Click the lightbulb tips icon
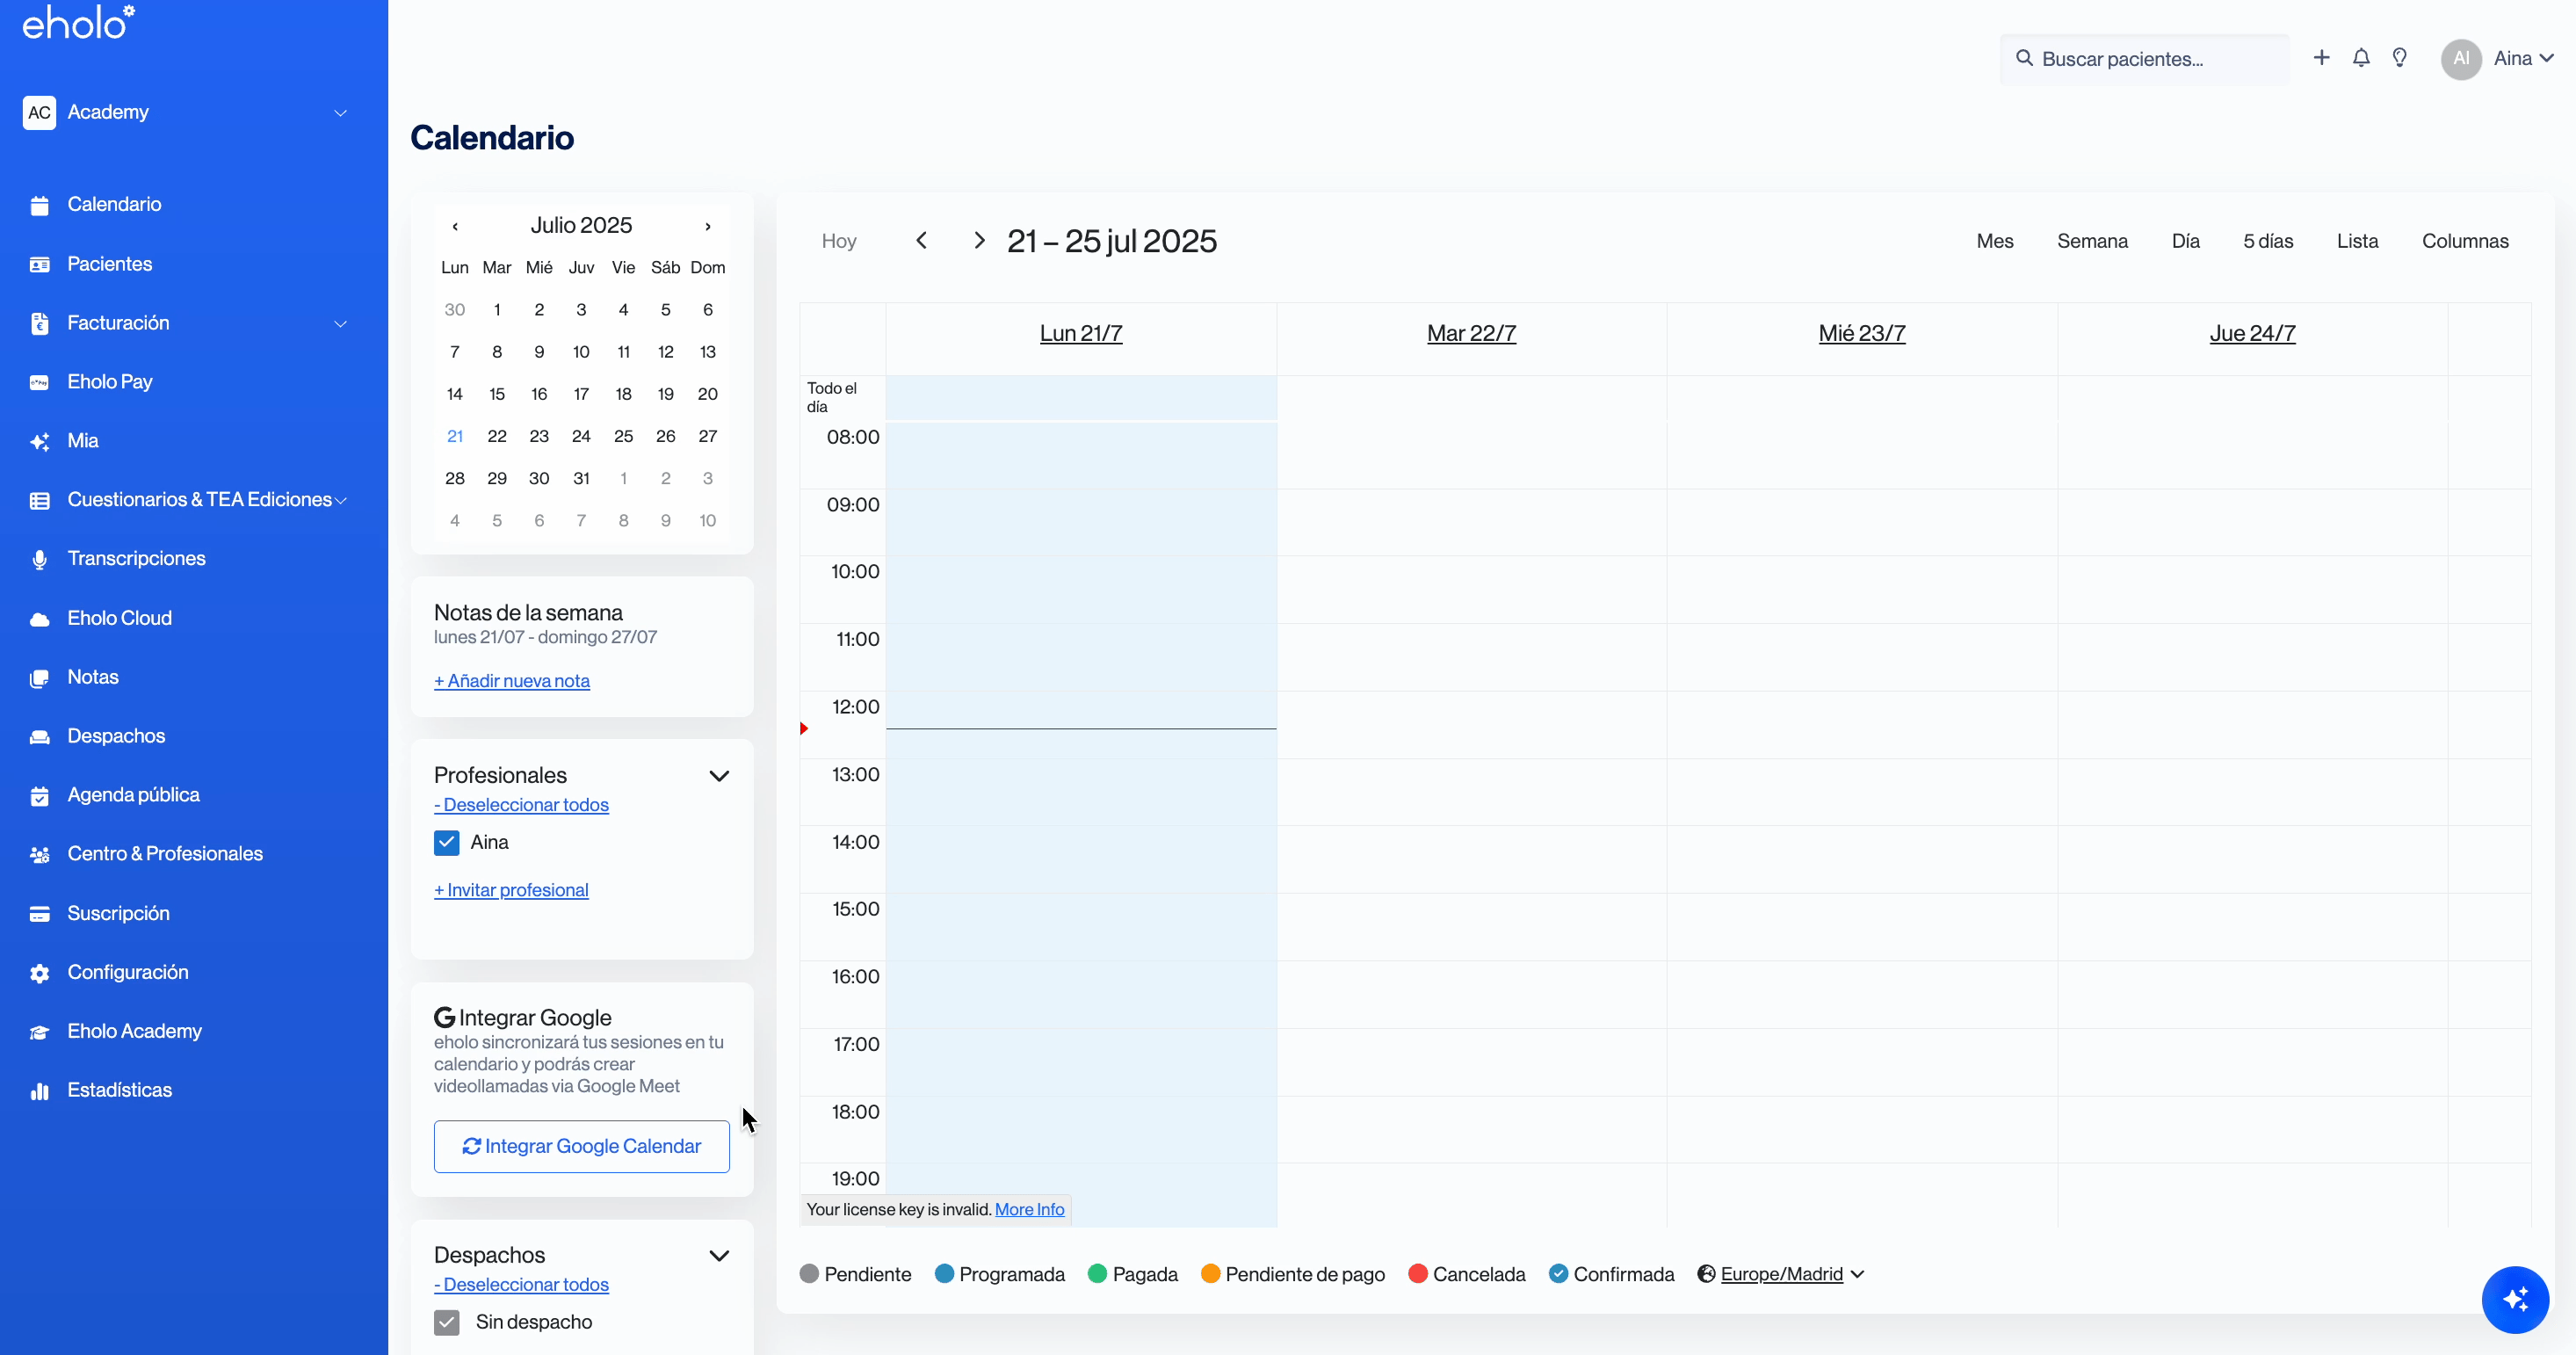 (2400, 58)
